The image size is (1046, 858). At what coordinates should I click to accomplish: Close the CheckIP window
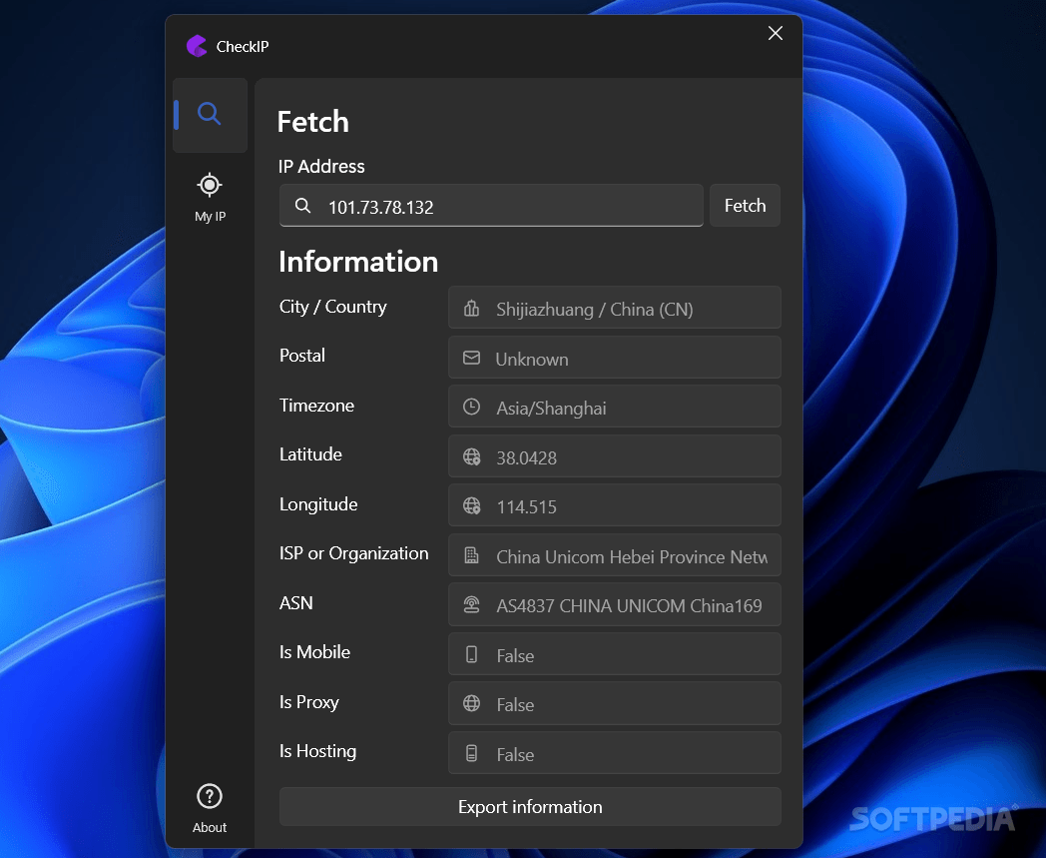coord(776,33)
